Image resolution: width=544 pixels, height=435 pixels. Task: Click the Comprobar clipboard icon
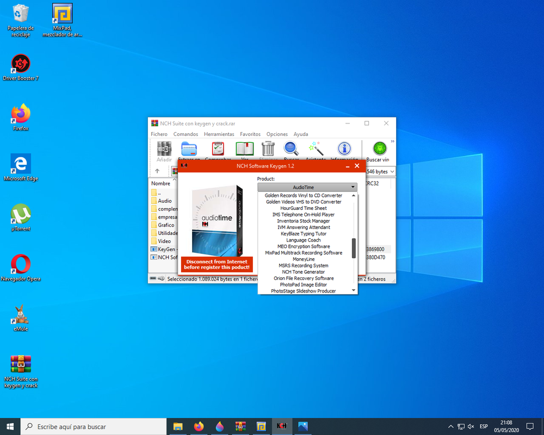pos(218,149)
